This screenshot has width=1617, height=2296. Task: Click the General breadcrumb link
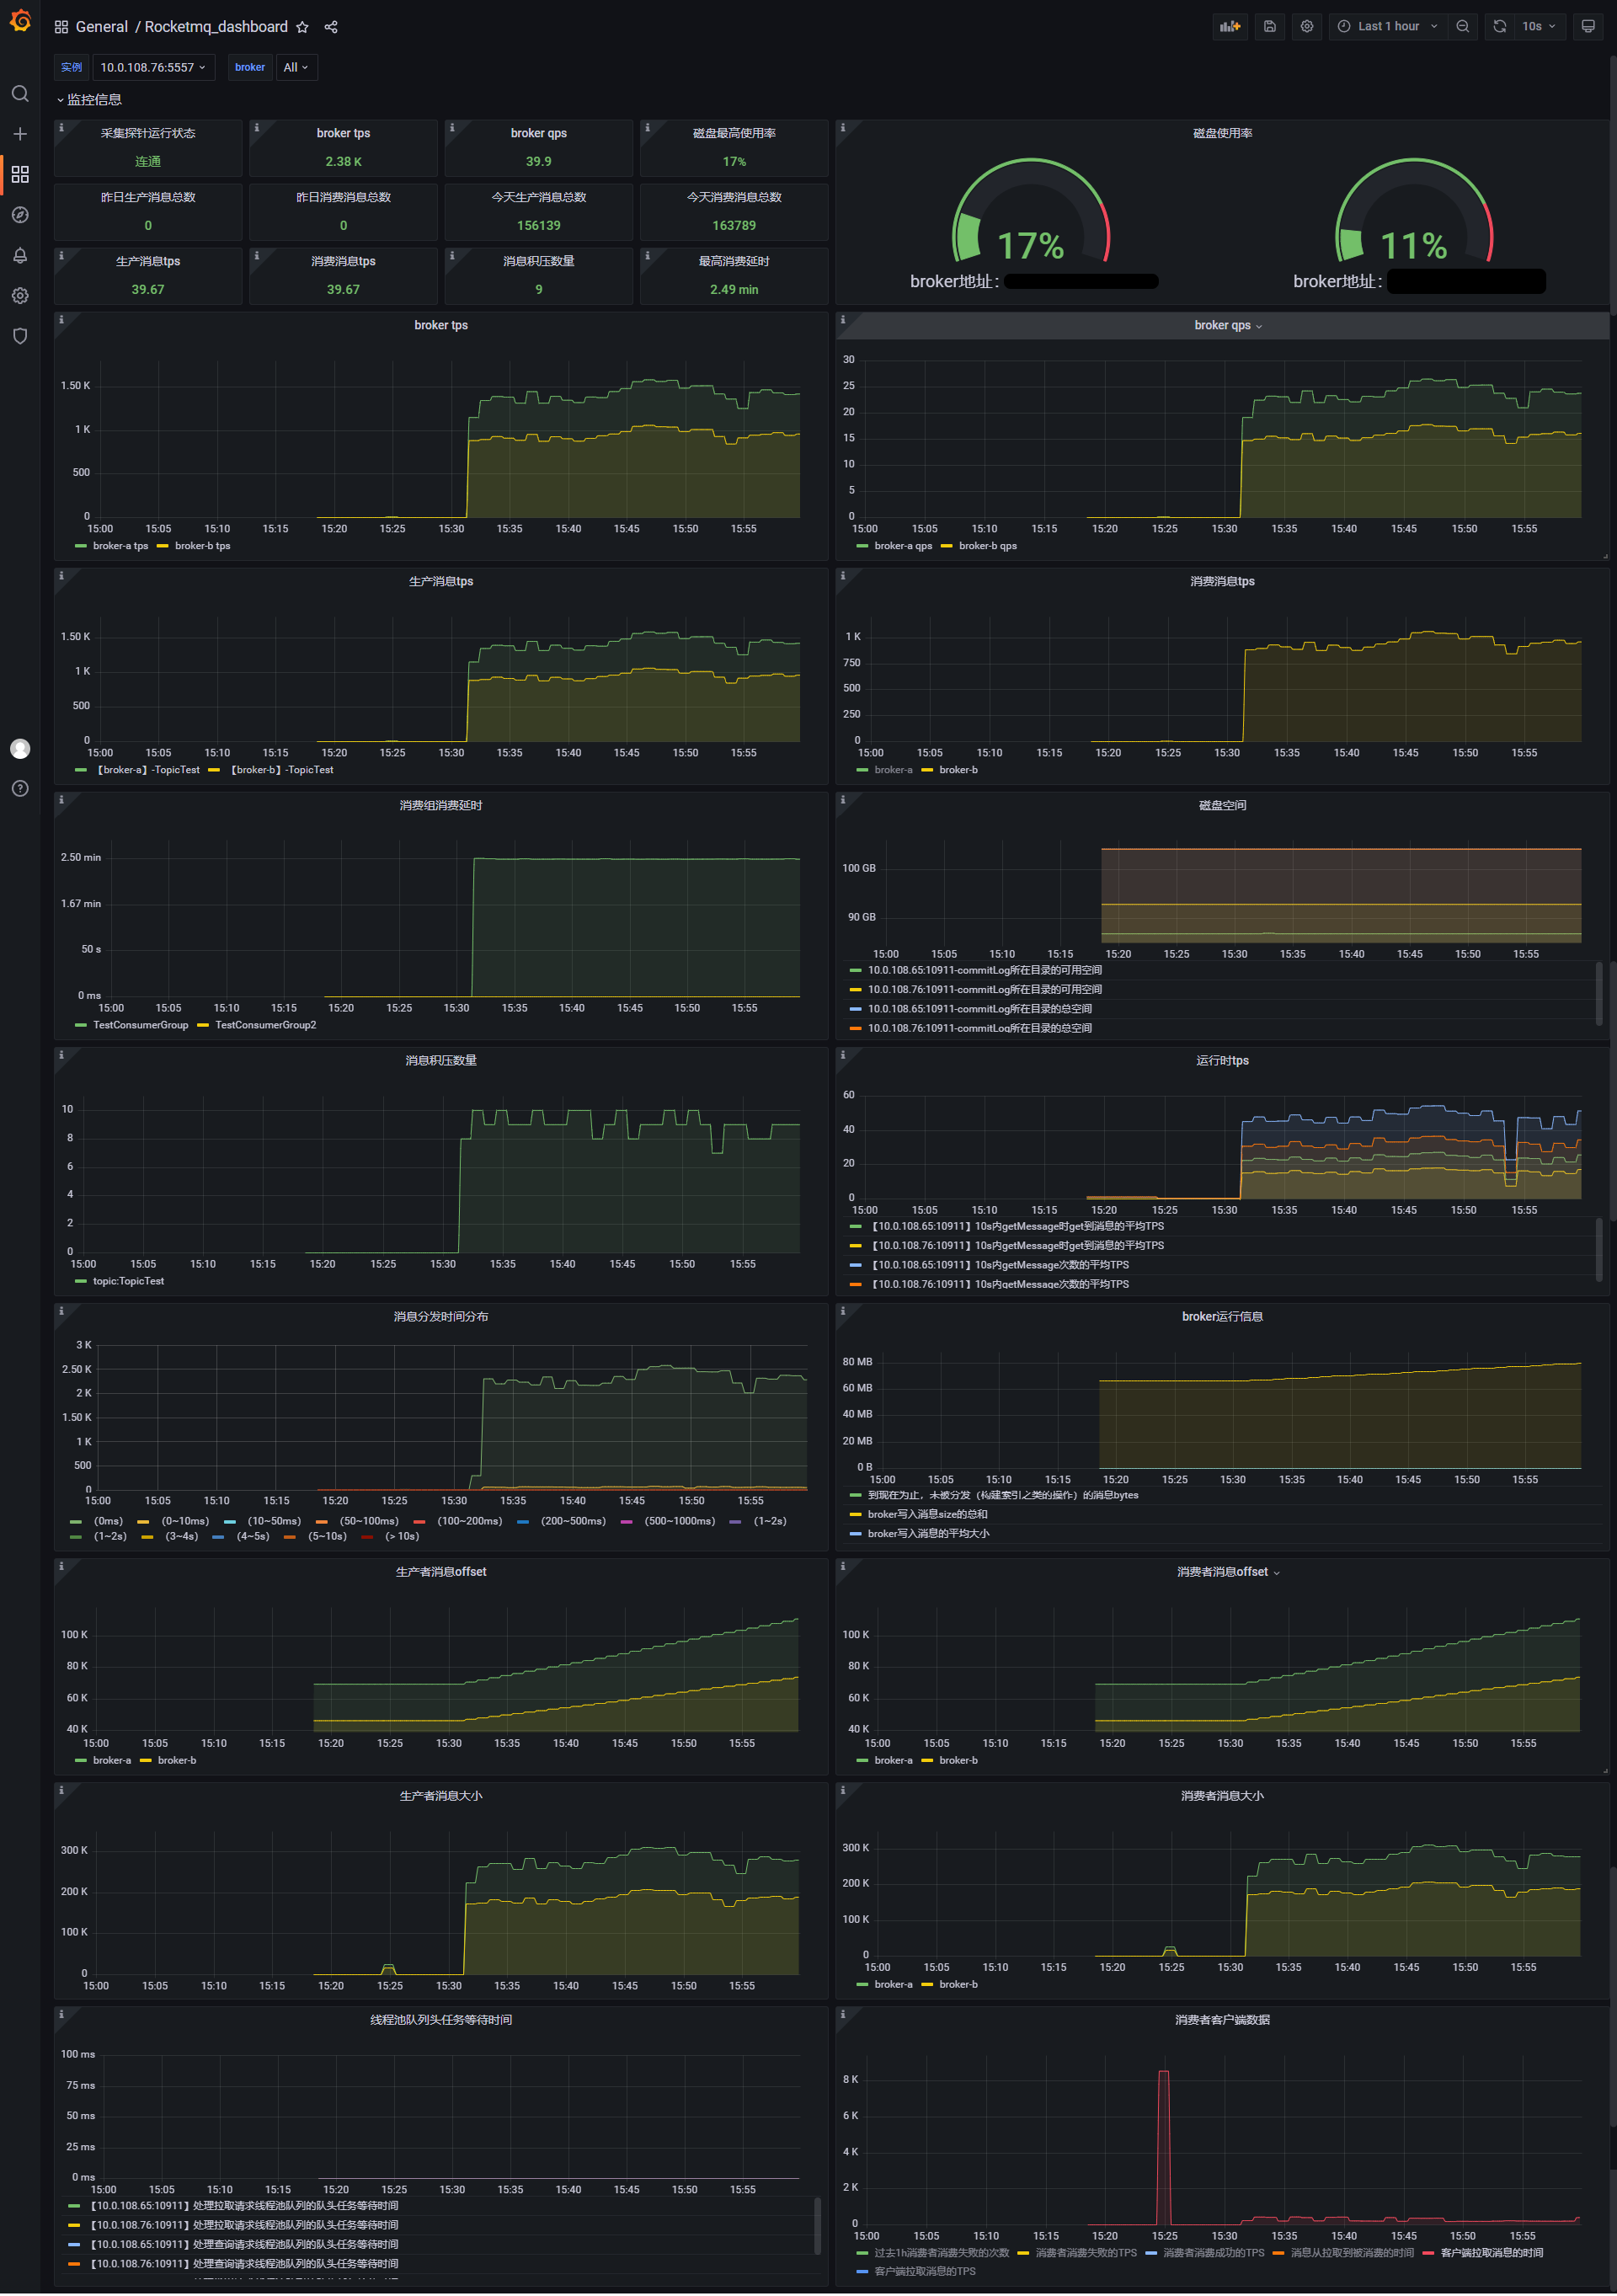[x=101, y=27]
